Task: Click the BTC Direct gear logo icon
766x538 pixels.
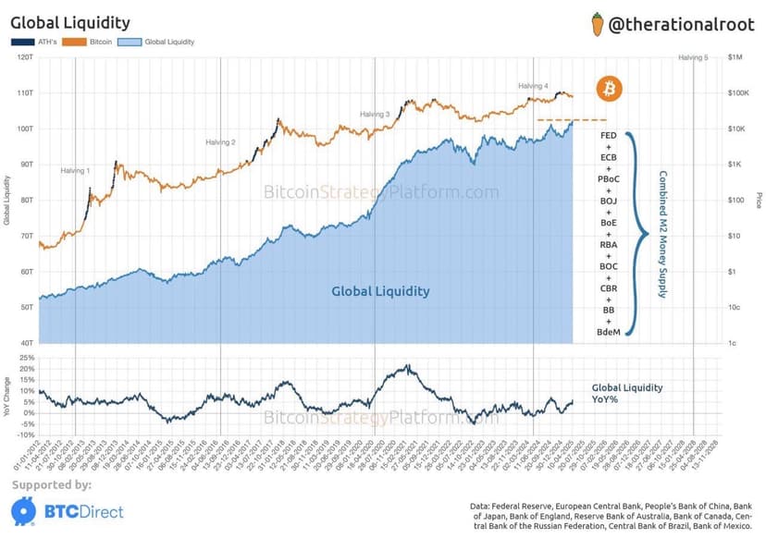Action: (23, 511)
